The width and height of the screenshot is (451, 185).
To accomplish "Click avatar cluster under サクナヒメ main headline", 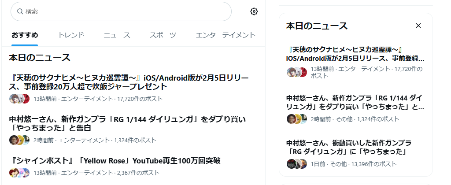I will click(19, 99).
